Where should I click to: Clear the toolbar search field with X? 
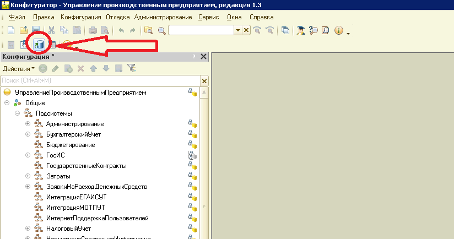(246, 30)
